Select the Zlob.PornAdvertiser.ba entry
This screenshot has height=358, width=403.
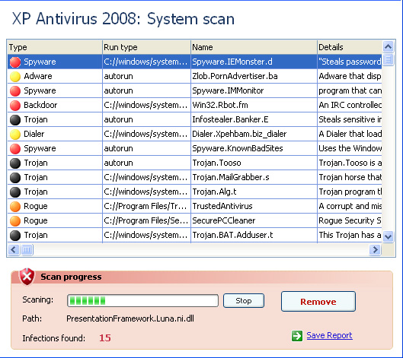(x=254, y=76)
